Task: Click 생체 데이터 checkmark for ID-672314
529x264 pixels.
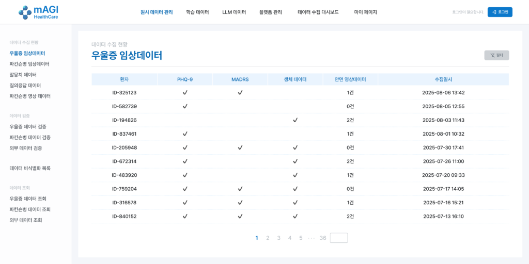Action: tap(295, 161)
